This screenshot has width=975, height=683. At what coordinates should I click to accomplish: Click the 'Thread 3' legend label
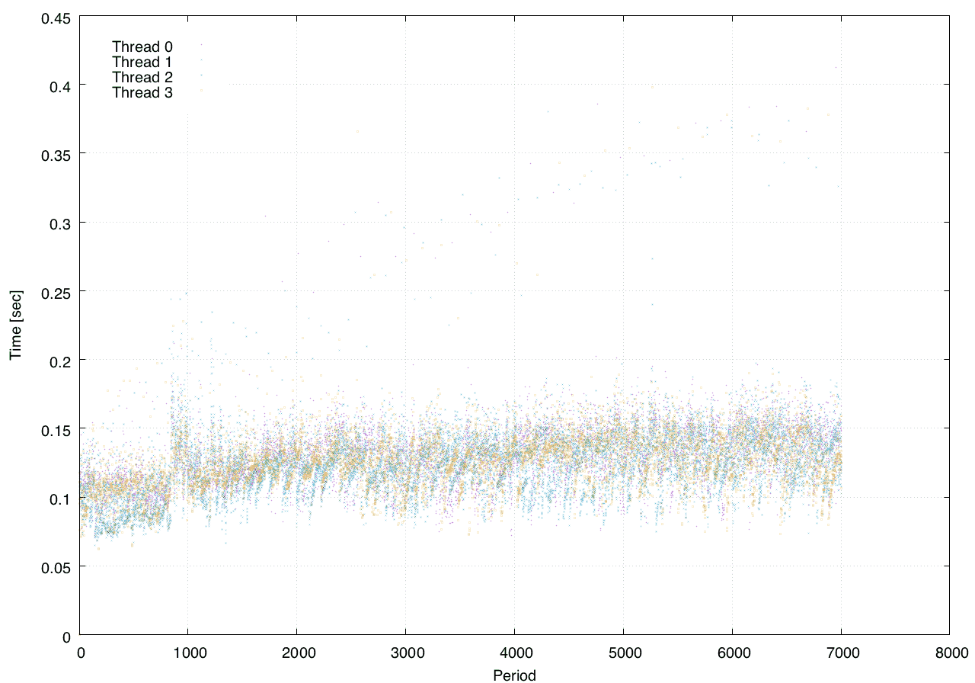(x=142, y=93)
